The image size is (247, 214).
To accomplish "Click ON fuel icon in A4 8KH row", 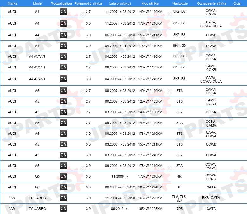I will (x=63, y=46).
